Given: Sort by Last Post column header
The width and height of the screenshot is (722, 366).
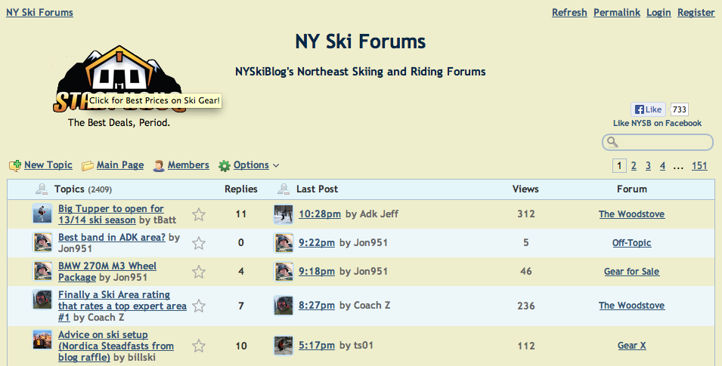Looking at the screenshot, I should pos(317,189).
